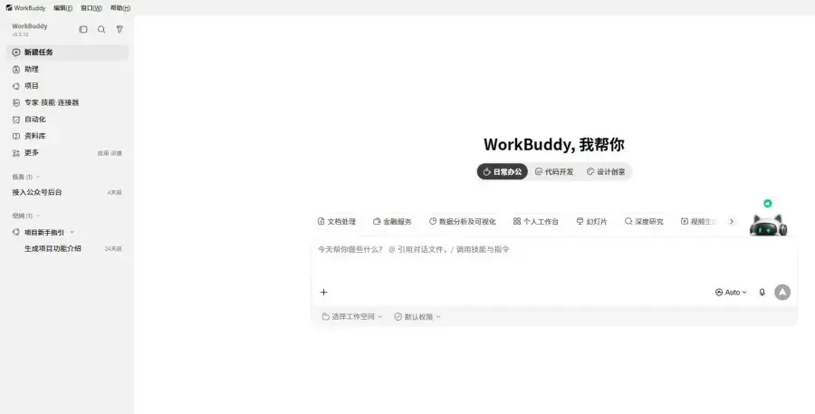Open the 帮助(H) menu

click(x=120, y=8)
